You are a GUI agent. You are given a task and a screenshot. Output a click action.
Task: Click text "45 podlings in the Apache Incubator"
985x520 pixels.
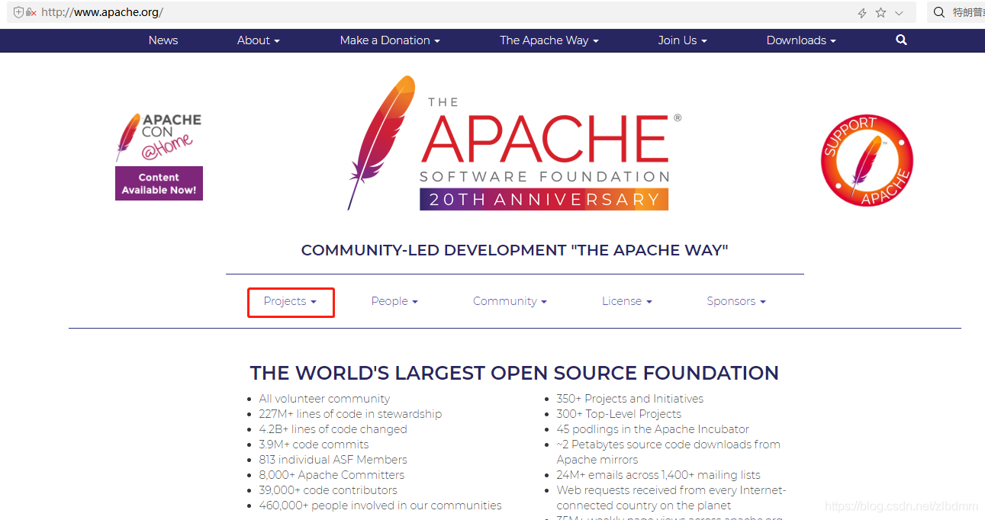(652, 429)
